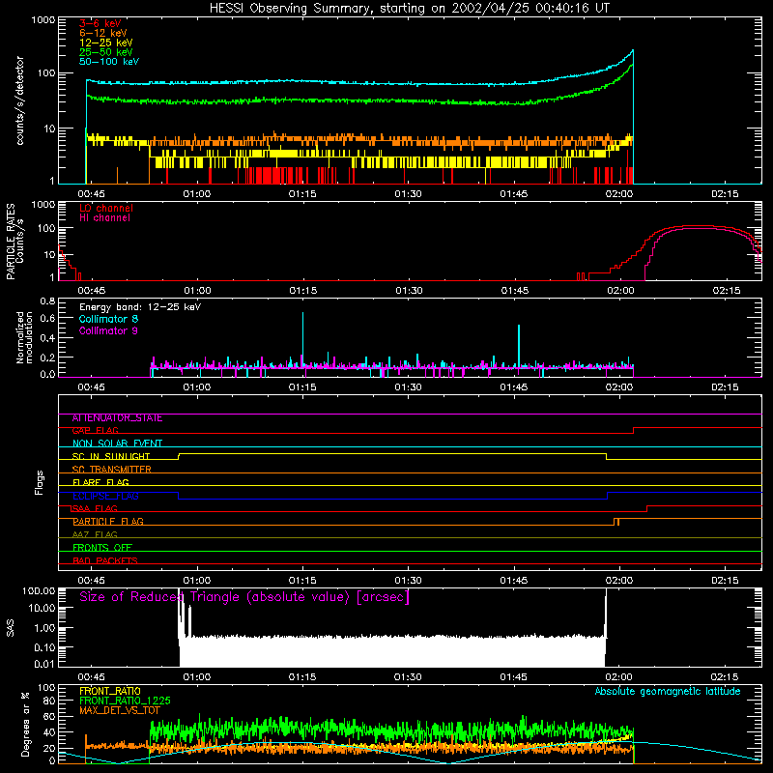Click the A47_FLAG label
The image size is (773, 773).
[95, 535]
